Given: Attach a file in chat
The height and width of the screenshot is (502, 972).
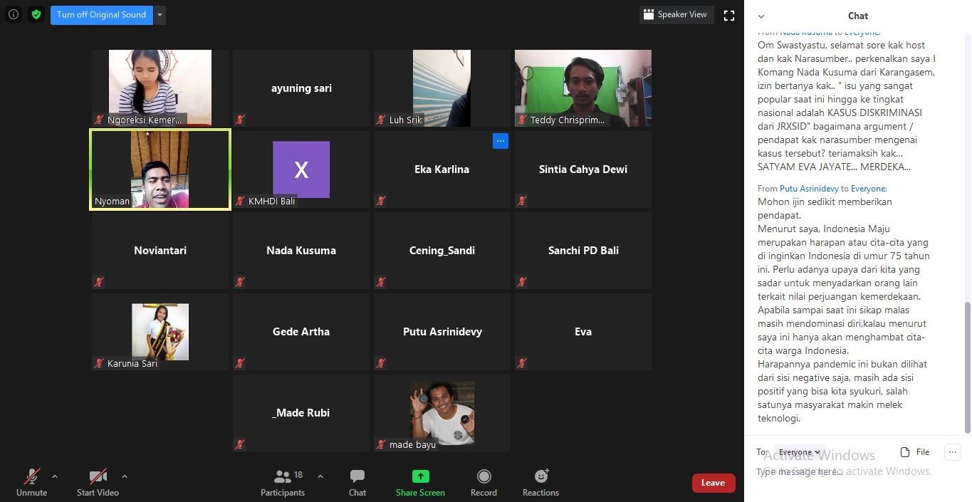Looking at the screenshot, I should pyautogui.click(x=915, y=451).
